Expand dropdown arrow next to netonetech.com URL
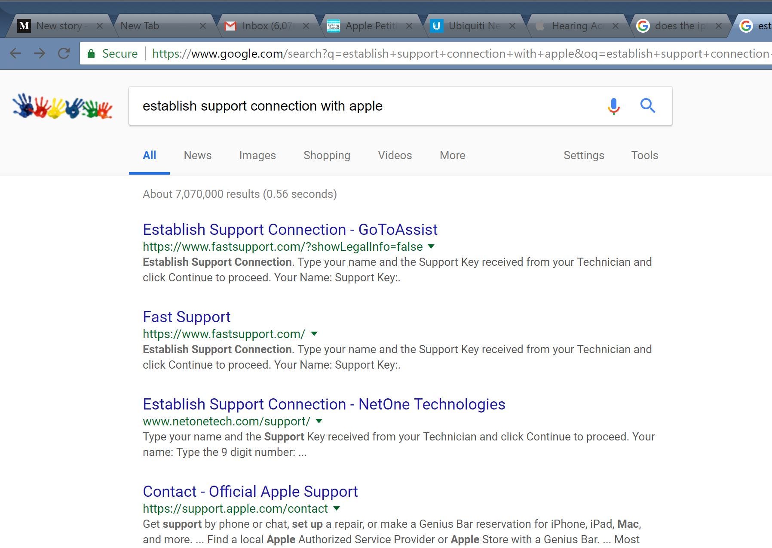772x548 pixels. click(x=319, y=421)
